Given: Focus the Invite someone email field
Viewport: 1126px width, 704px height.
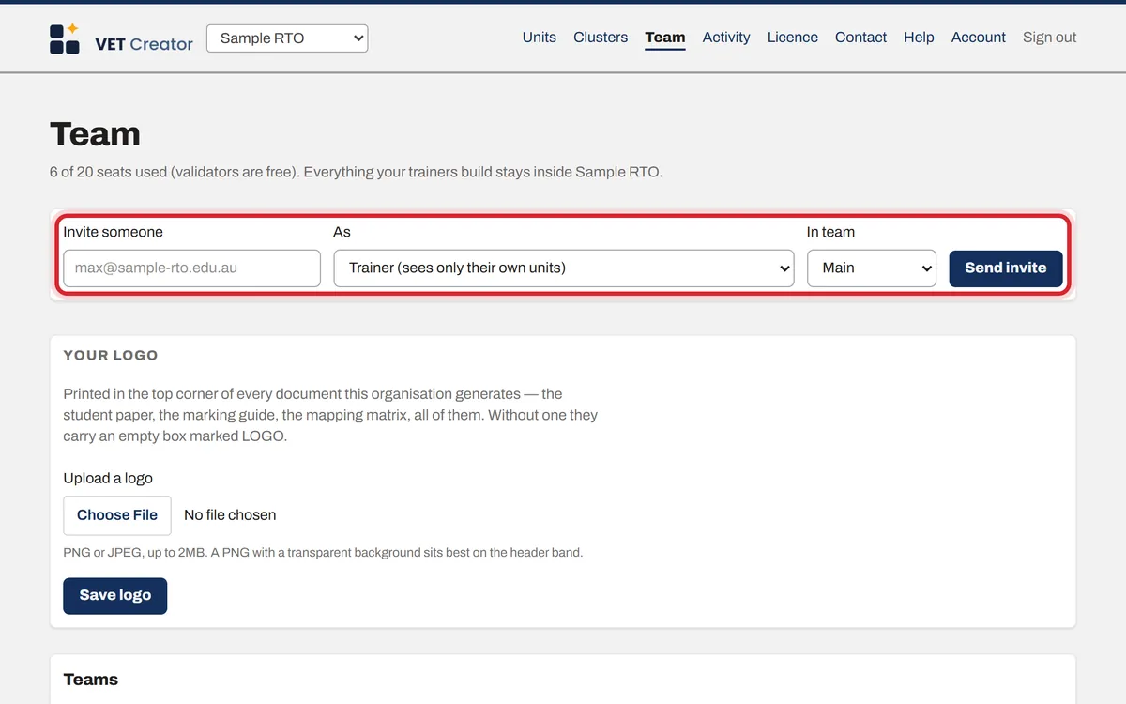Looking at the screenshot, I should point(192,268).
